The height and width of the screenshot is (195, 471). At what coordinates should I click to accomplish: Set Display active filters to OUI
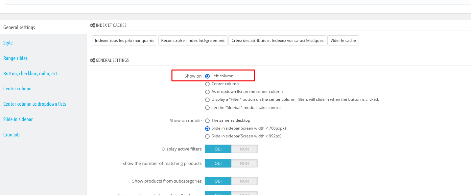tap(218, 149)
